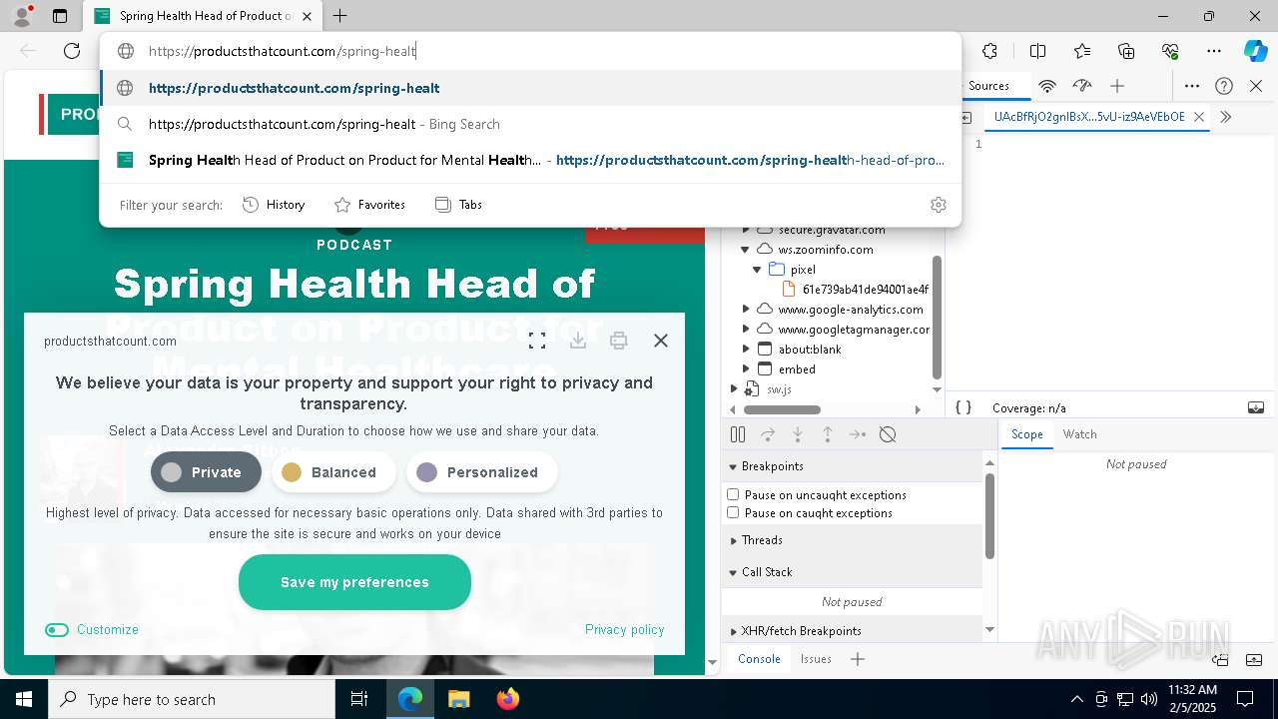The width and height of the screenshot is (1278, 719).
Task: Toggle the Customize switch
Action: [x=57, y=630]
